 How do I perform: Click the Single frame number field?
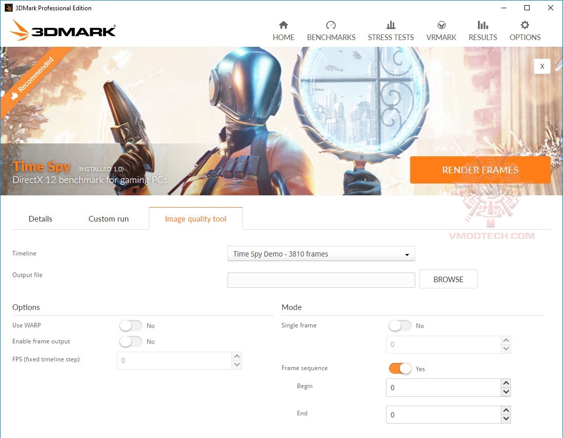coord(444,344)
